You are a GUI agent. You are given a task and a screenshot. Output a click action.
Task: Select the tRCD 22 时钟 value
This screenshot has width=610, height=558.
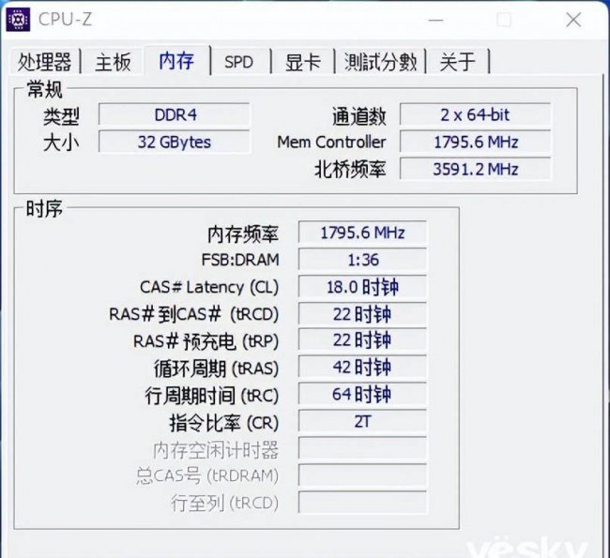[362, 314]
